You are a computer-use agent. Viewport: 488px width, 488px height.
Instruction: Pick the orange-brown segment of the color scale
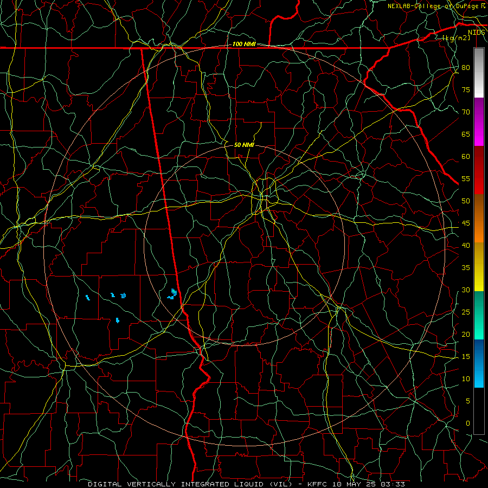pos(479,218)
